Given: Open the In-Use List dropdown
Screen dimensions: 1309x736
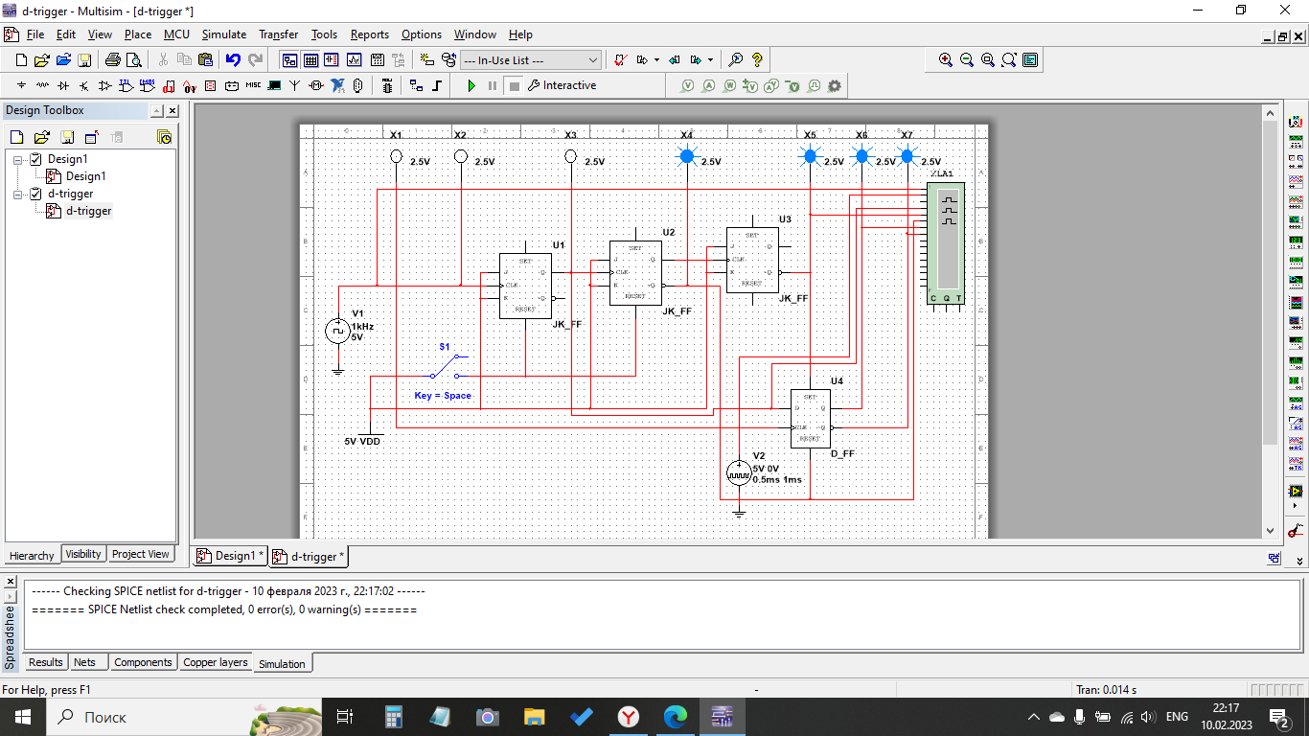Looking at the screenshot, I should (531, 60).
